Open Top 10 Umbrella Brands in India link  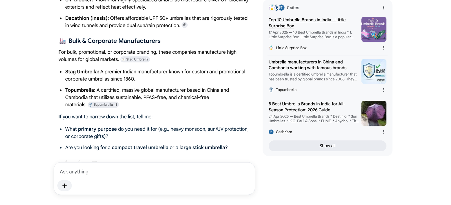click(x=307, y=23)
